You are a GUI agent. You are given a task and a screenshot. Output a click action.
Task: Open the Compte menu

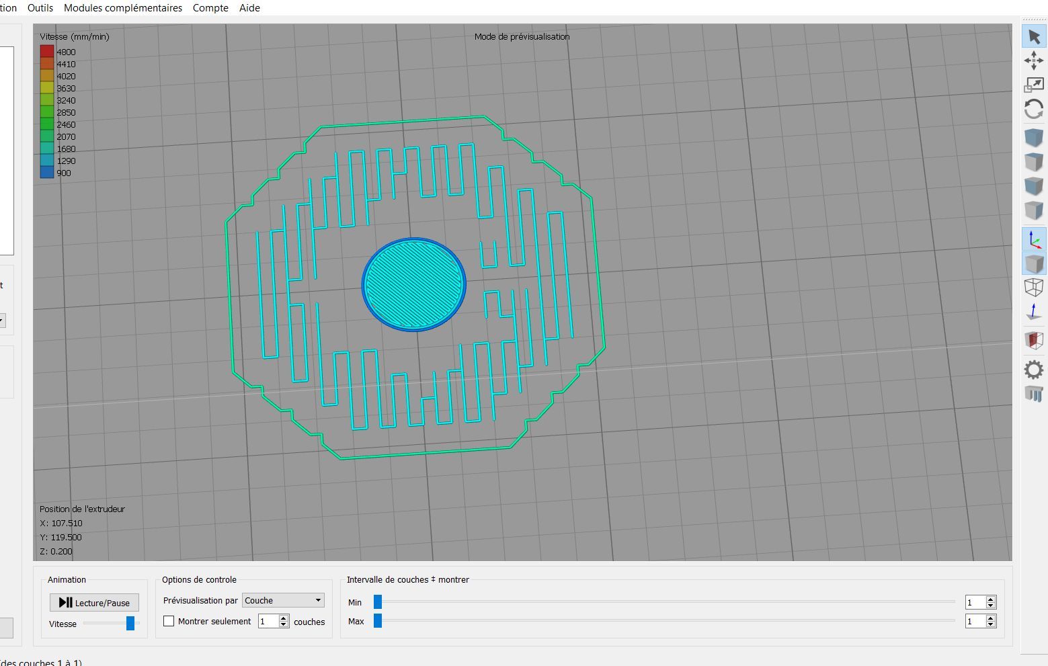(210, 8)
